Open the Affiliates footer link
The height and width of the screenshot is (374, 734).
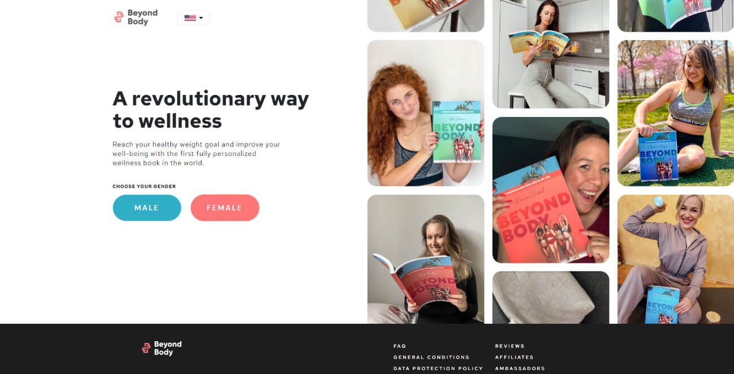514,357
